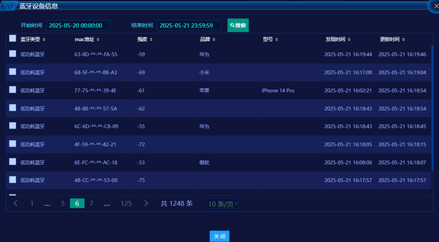Click the 蓝牙类型 column header text
This screenshot has height=242, width=439.
point(30,40)
